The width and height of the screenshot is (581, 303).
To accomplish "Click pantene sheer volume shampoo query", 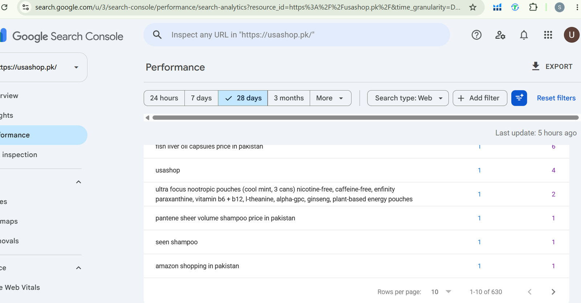I will click(225, 218).
